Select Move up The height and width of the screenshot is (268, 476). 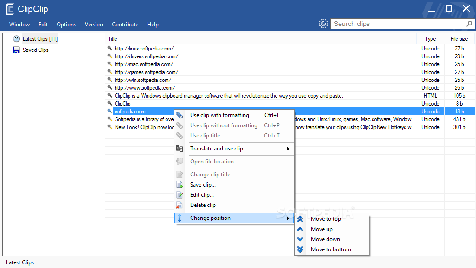coord(332,229)
